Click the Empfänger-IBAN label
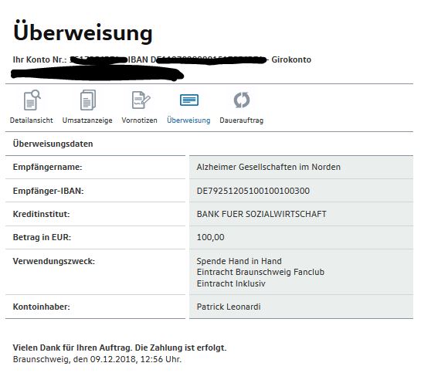Screen dimensions: 421x373 [x=49, y=191]
